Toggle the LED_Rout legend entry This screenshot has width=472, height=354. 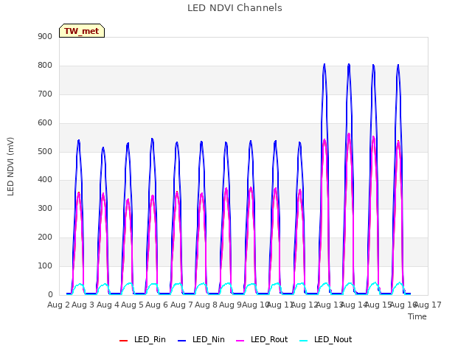[x=262, y=339]
